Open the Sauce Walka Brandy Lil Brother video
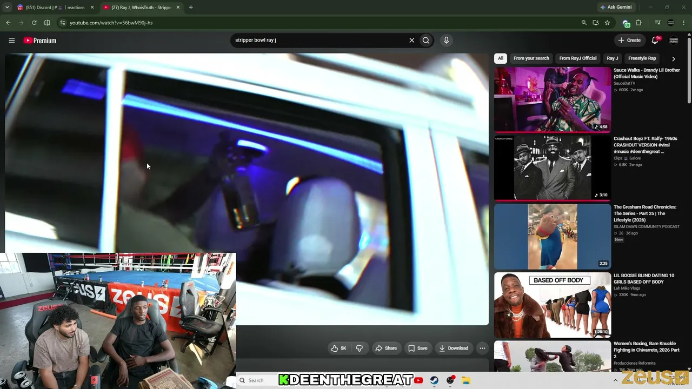The height and width of the screenshot is (389, 692). 647,73
